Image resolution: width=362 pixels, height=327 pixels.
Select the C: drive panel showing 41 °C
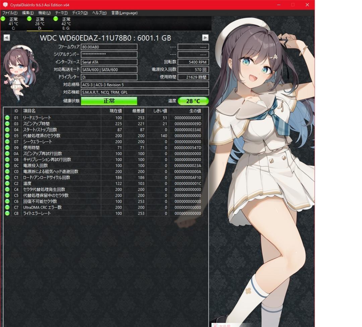13,23
